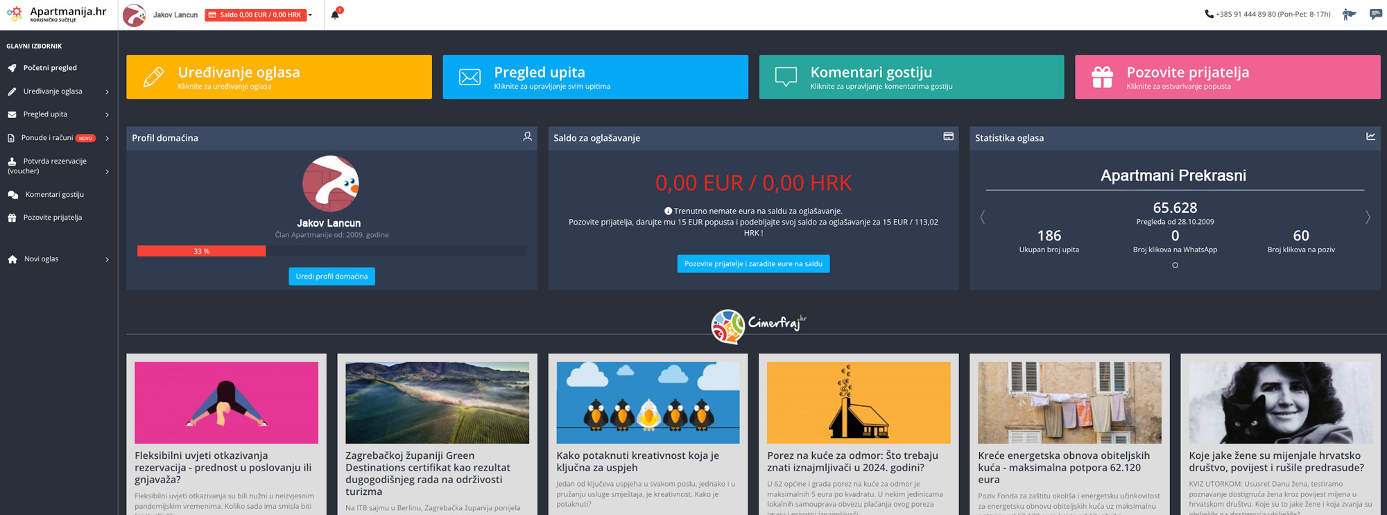Screen dimensions: 1387x515
Task: Click the Jakov Lancun name in header
Action: point(175,15)
